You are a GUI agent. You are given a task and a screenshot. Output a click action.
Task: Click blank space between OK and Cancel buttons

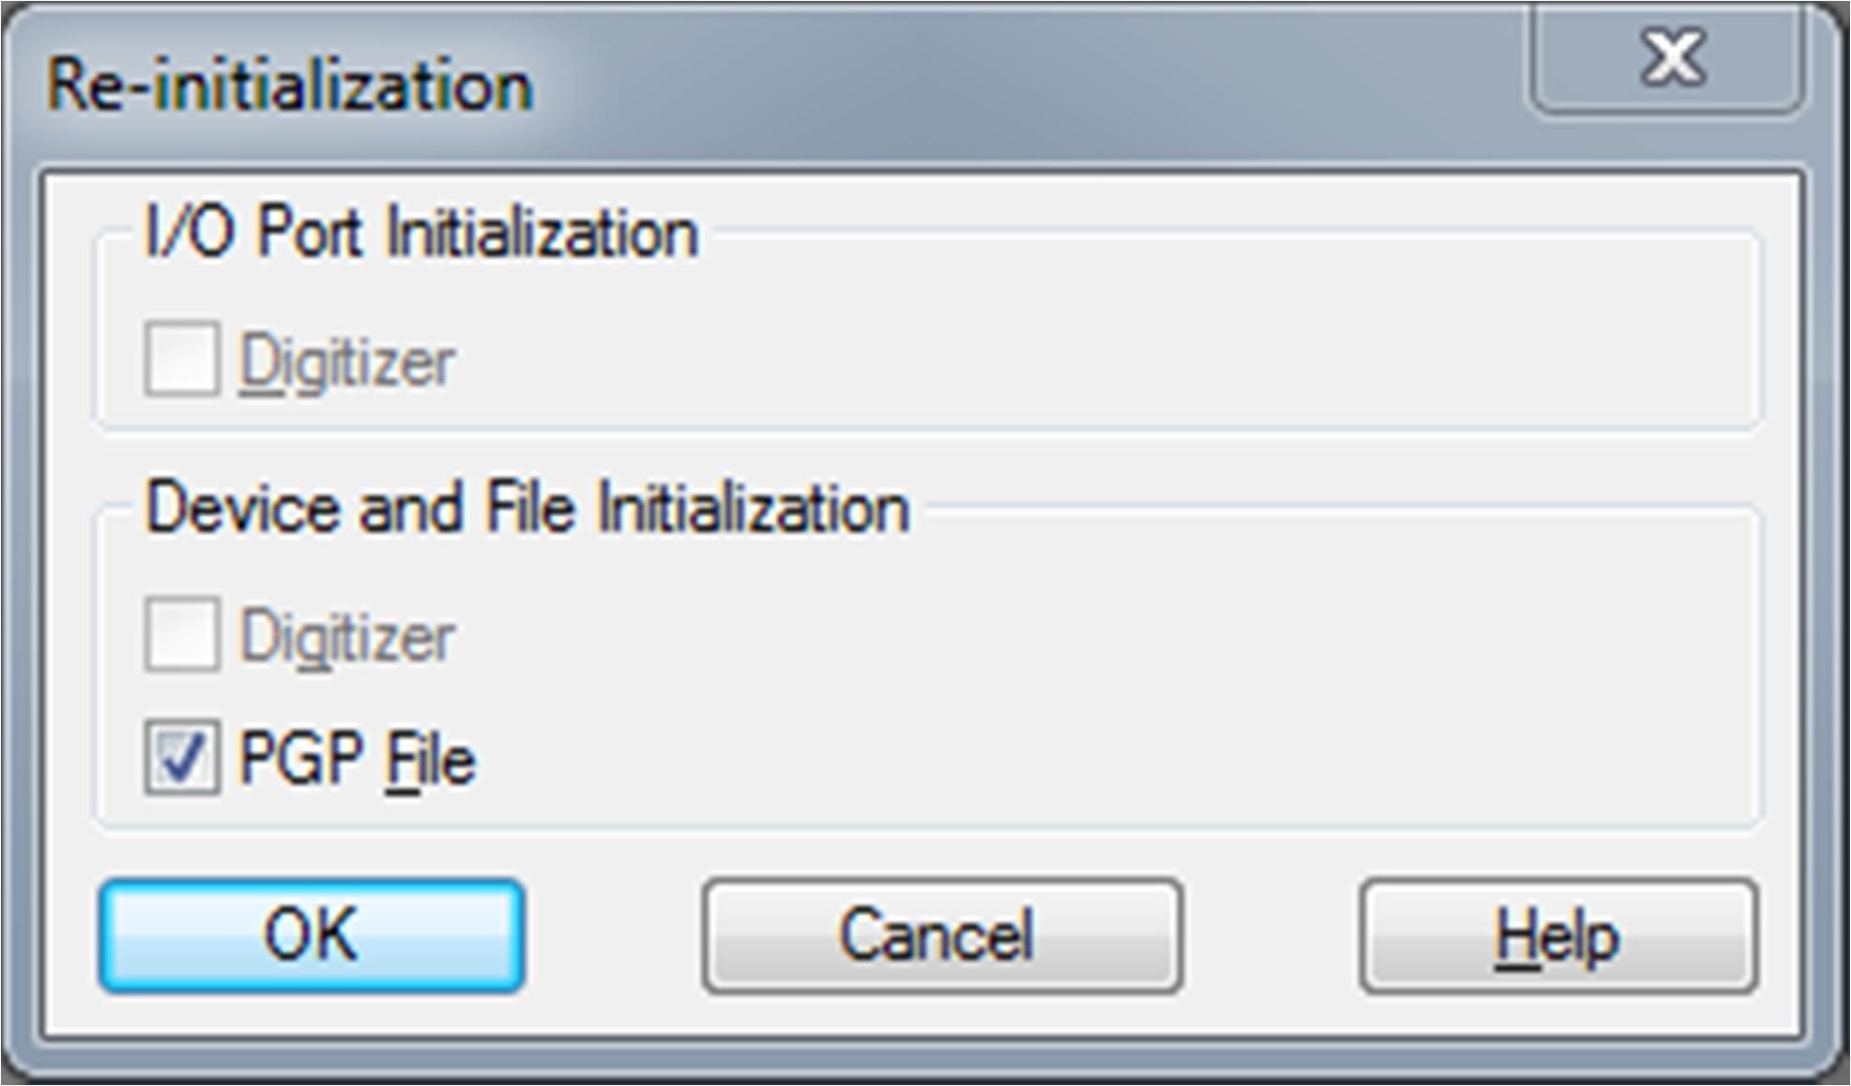coord(613,935)
